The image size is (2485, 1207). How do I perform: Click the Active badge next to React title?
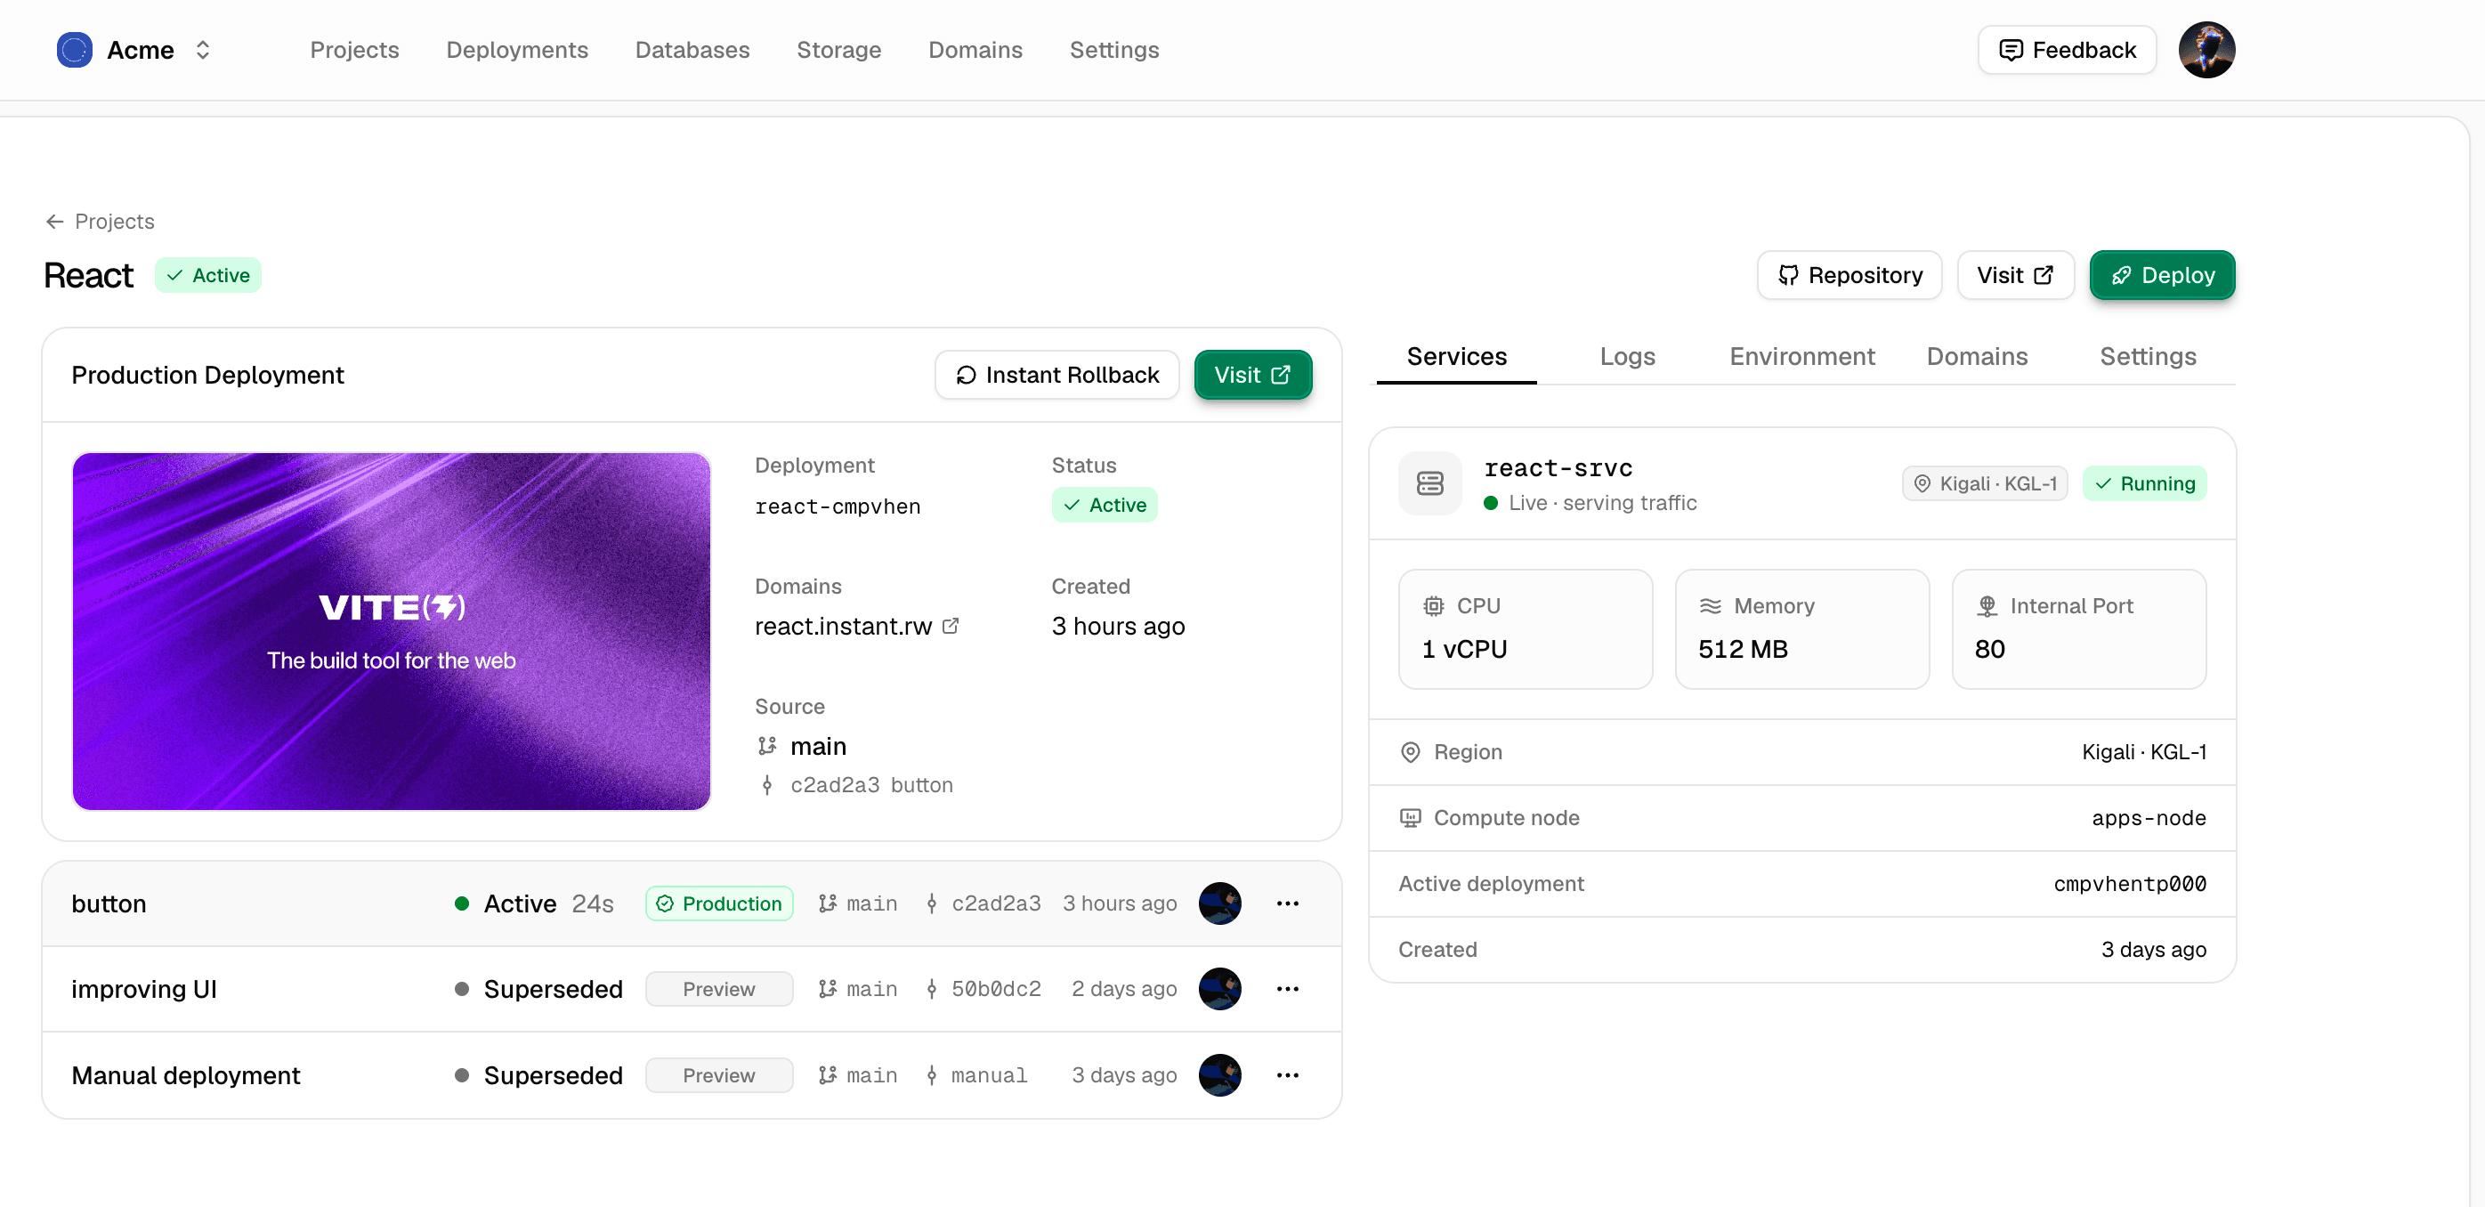[207, 276]
